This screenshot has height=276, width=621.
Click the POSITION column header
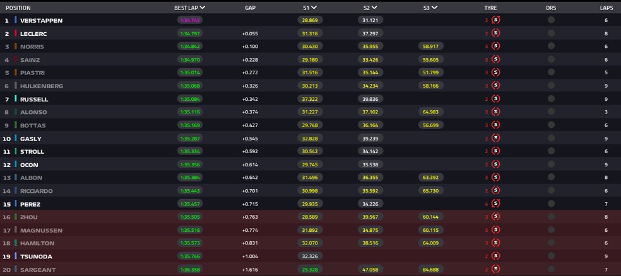tap(18, 8)
